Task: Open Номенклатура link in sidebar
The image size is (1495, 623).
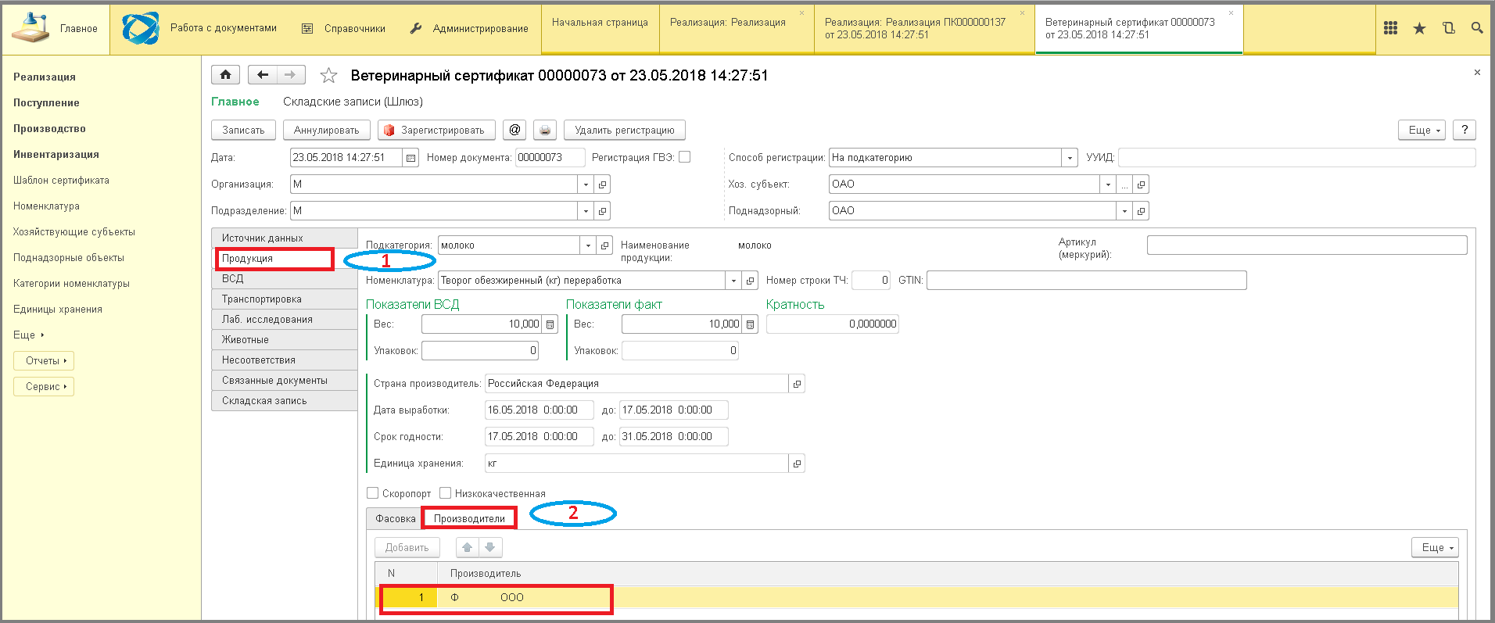Action: tap(46, 206)
